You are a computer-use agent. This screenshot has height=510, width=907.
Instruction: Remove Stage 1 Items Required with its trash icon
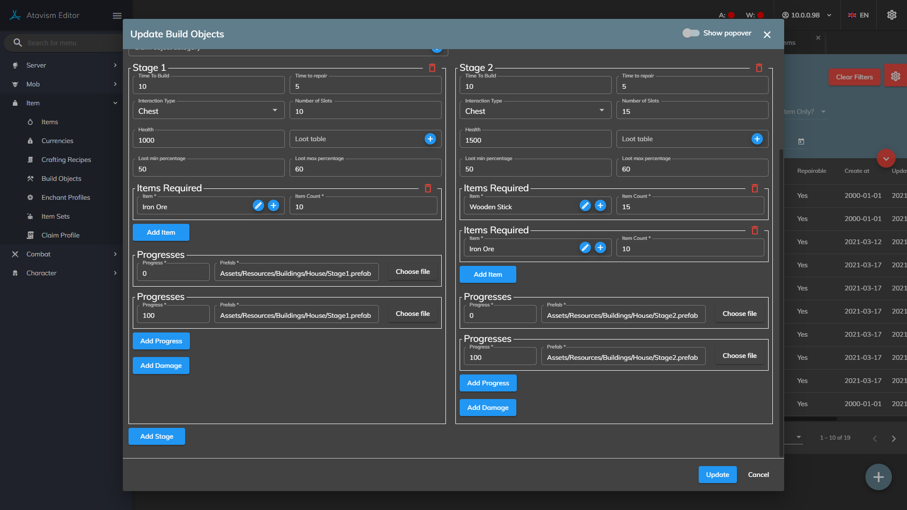(x=428, y=188)
